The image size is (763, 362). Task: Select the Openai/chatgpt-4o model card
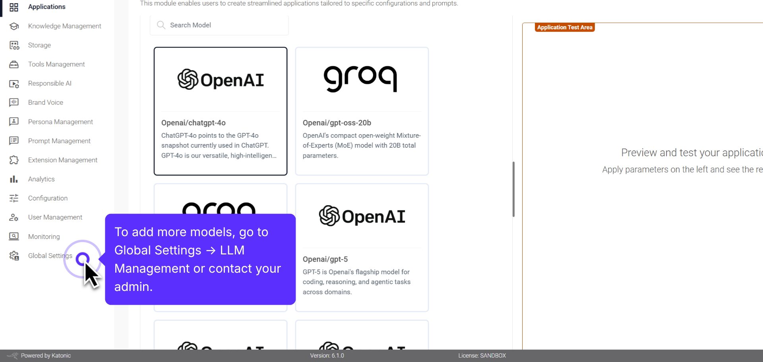[x=220, y=111]
